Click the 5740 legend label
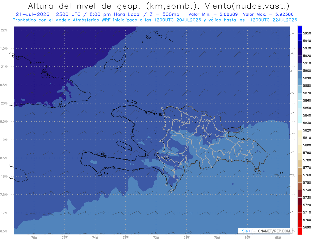Screen dimensions: 312x241 pyautogui.click(x=307, y=190)
